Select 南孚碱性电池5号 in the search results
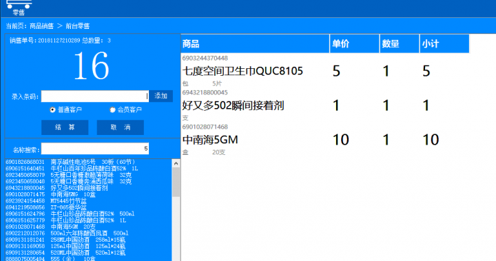496x261 pixels. point(89,162)
